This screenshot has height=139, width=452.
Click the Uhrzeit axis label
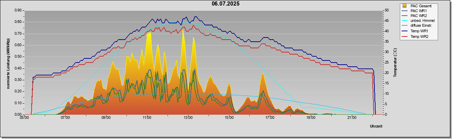376,126
